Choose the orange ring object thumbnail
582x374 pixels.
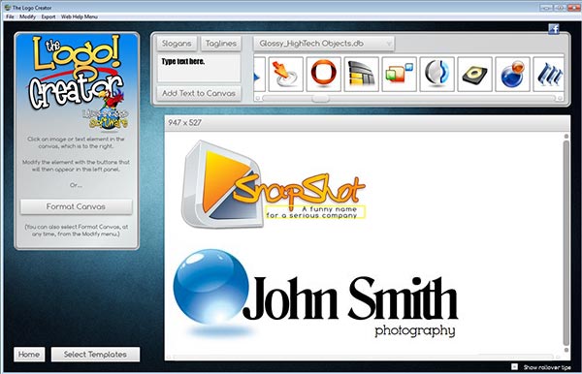click(324, 75)
